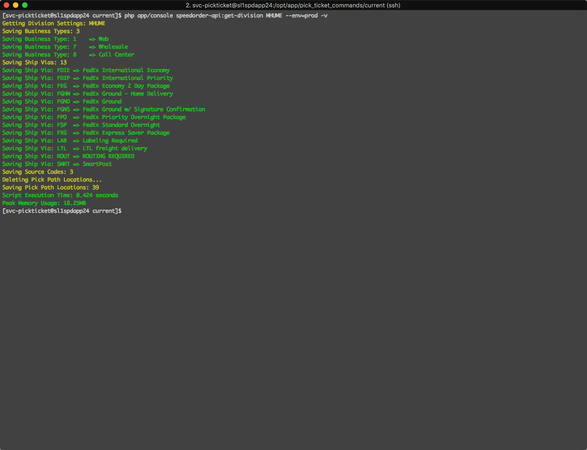
Task: Click the green fullscreen window button
Action: coord(25,5)
